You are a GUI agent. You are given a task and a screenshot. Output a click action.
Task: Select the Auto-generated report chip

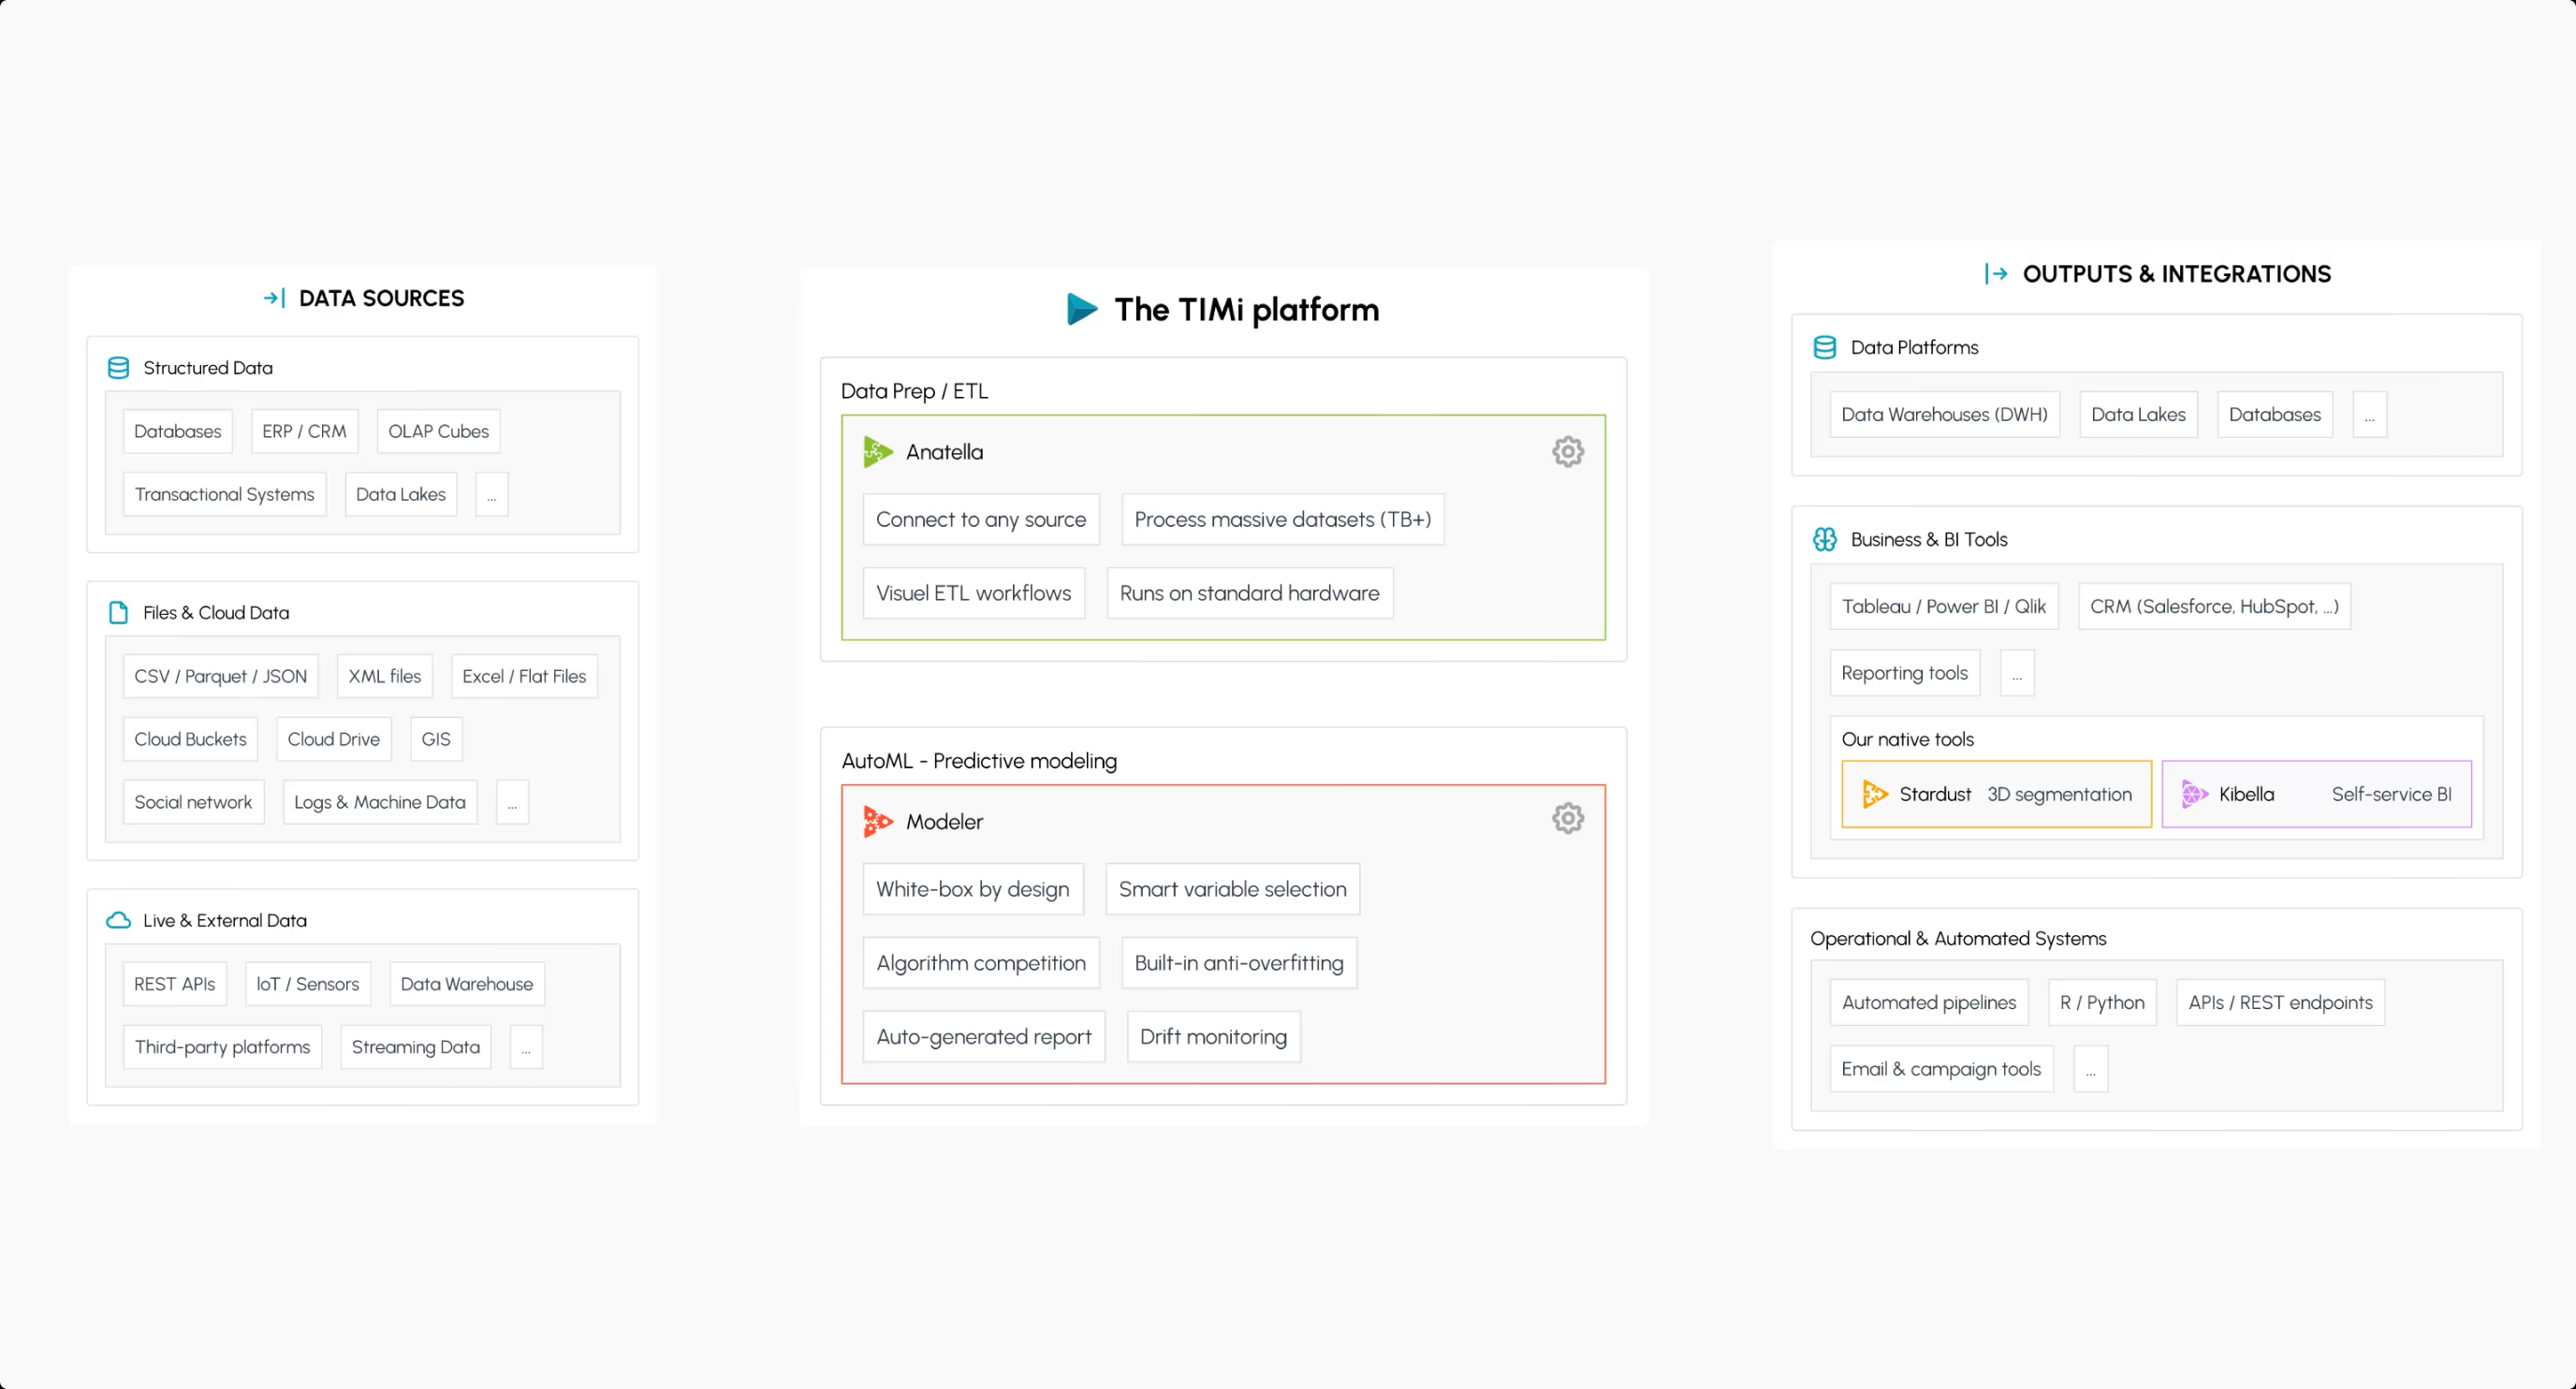(983, 1037)
